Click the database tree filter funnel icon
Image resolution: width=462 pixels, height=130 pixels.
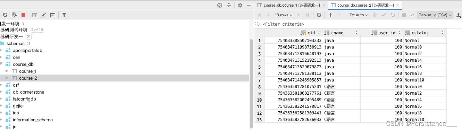coord(64,15)
